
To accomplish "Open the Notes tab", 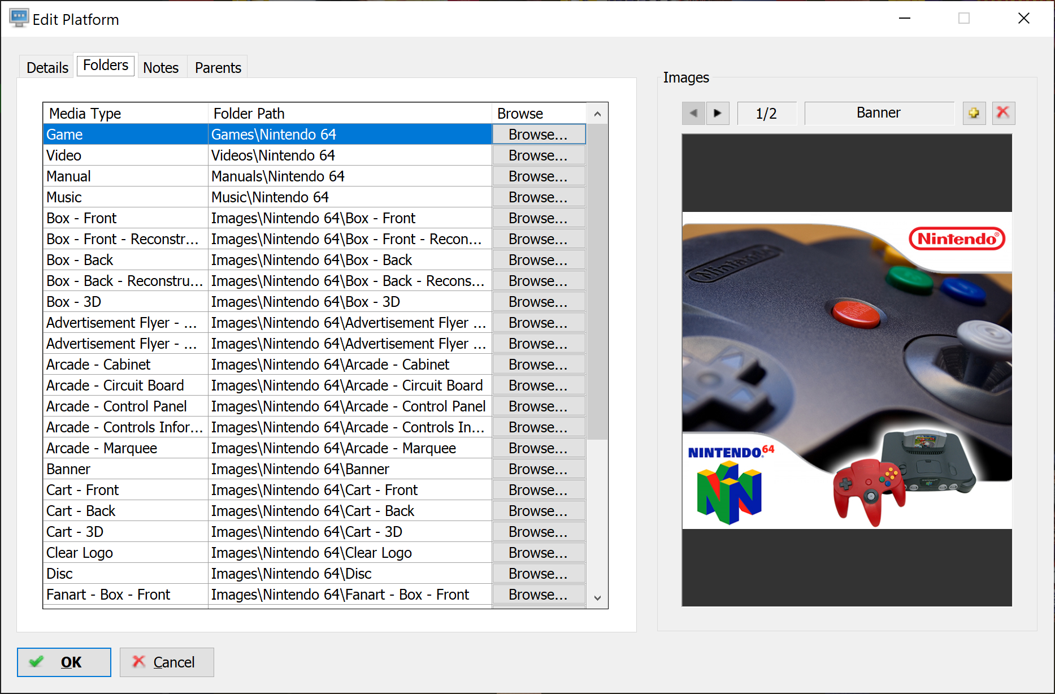I will [161, 68].
